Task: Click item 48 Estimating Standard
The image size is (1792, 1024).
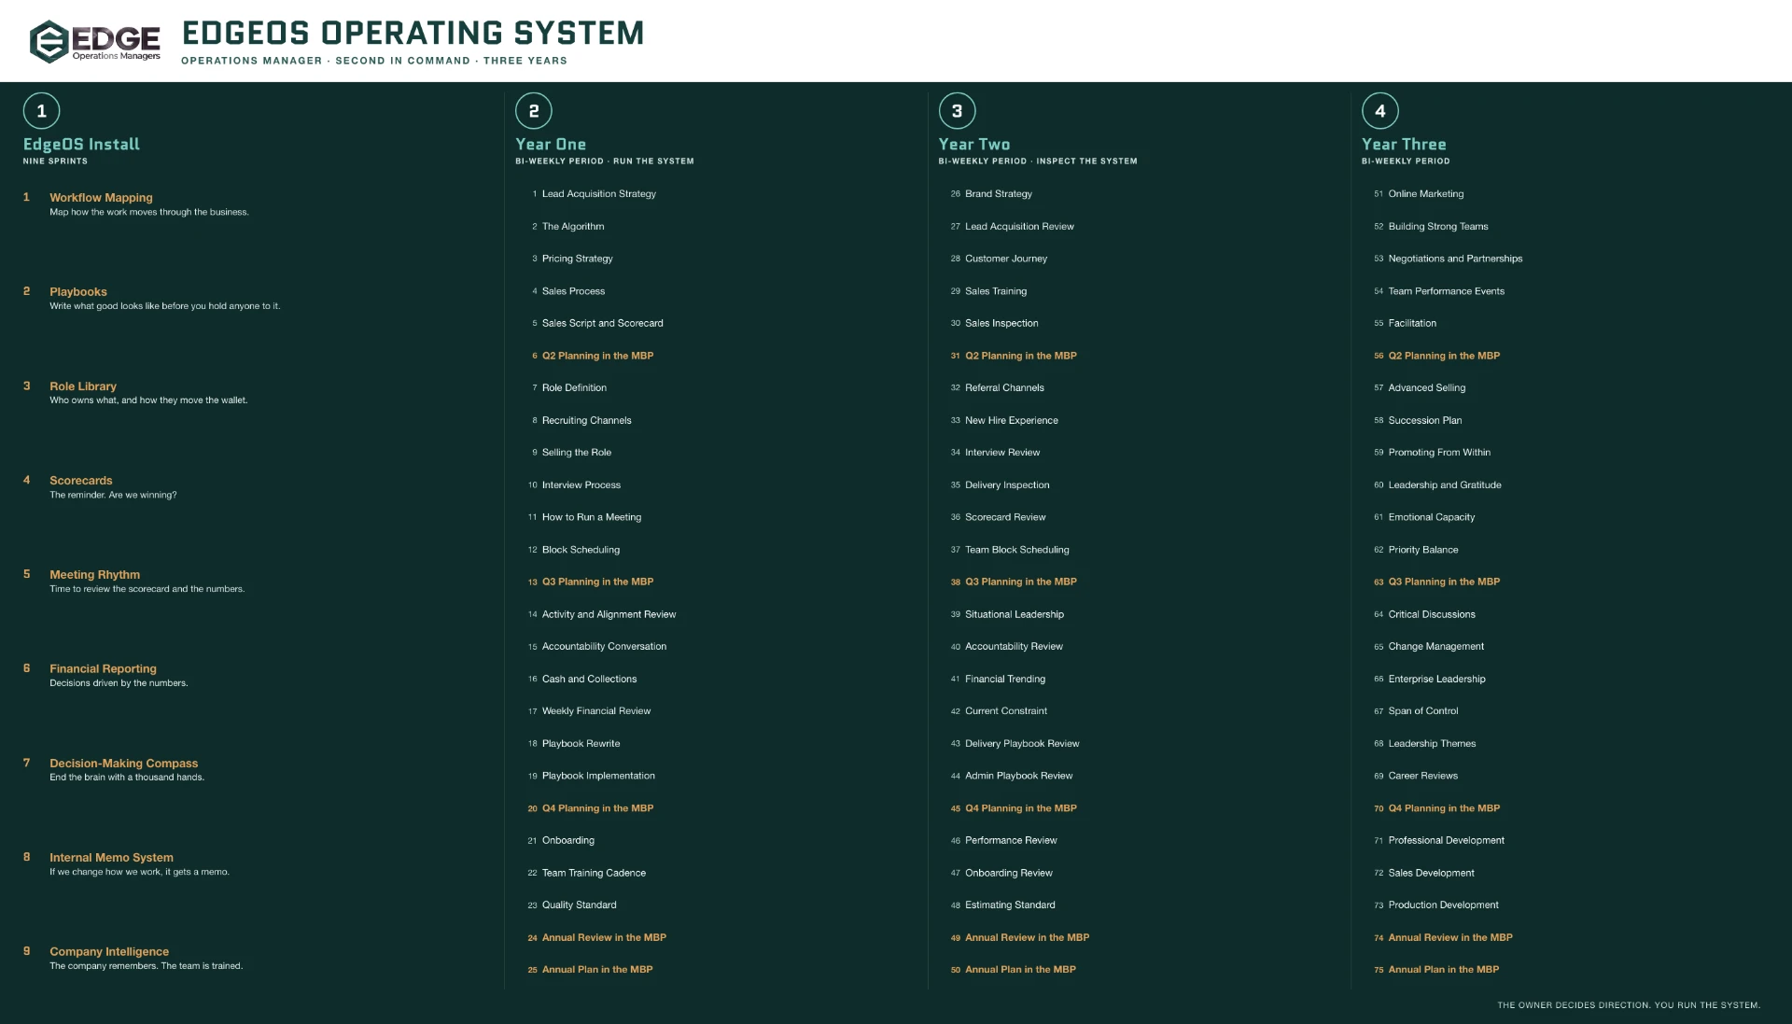Action: tap(1002, 905)
